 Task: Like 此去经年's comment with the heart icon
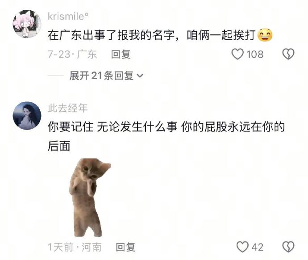(242, 247)
